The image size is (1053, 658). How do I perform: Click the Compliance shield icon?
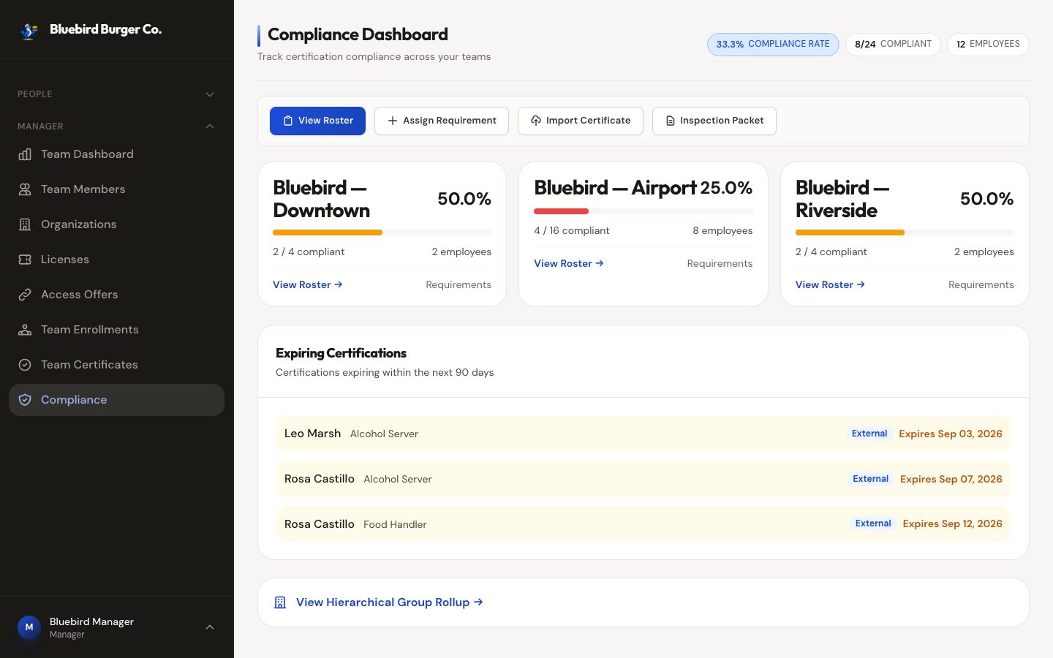pos(25,400)
